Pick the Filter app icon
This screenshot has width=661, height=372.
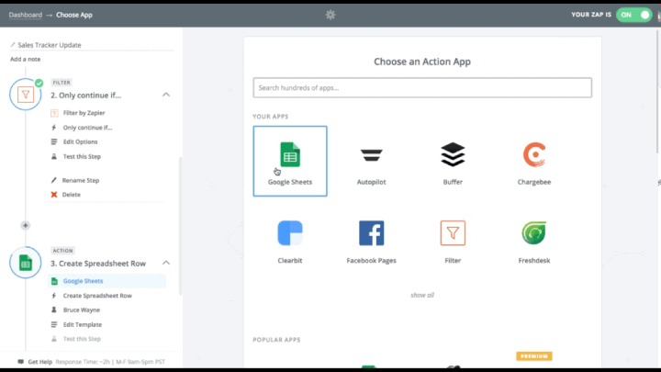[x=453, y=233]
